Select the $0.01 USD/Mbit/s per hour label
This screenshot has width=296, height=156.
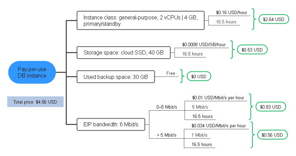tap(218, 98)
